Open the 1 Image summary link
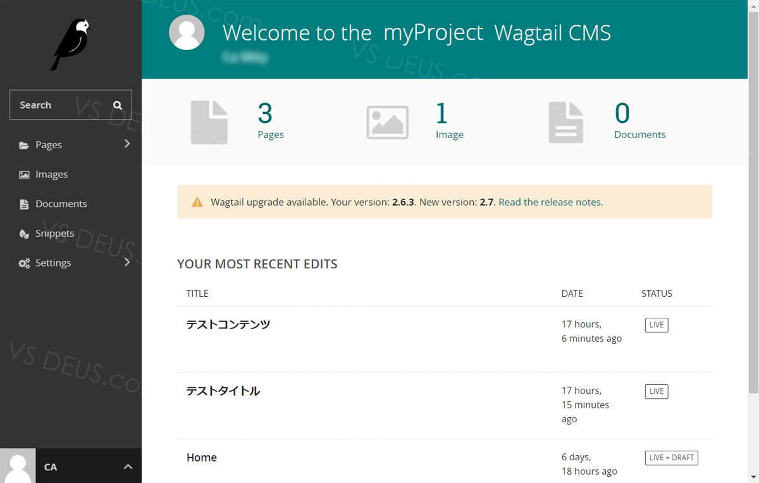This screenshot has height=483, width=759. click(x=450, y=120)
